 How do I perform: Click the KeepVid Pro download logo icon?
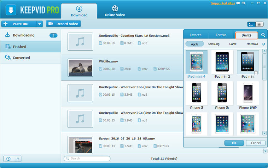click(x=11, y=10)
